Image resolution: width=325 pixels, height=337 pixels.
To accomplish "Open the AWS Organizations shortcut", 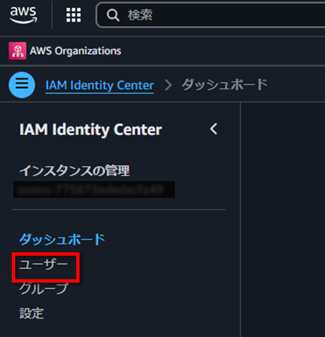I will (x=65, y=51).
